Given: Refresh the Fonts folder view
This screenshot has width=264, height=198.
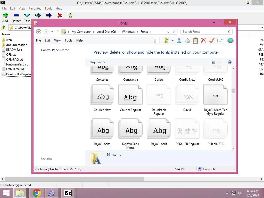Looking at the screenshot, I should pos(174,32).
